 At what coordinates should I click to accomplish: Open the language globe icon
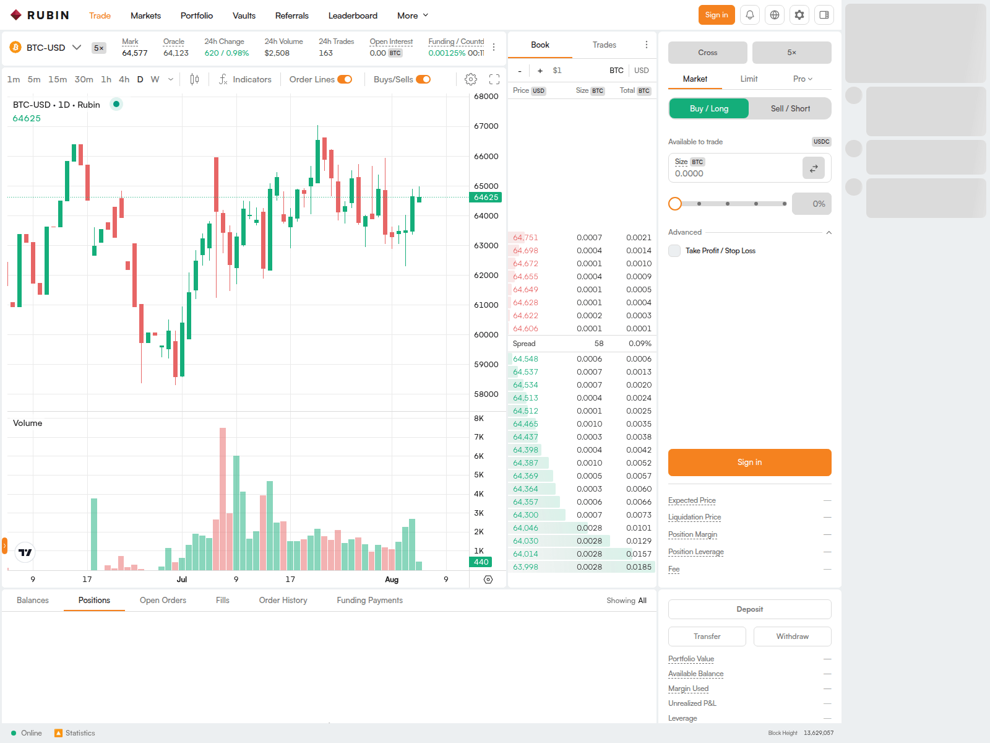tap(775, 15)
